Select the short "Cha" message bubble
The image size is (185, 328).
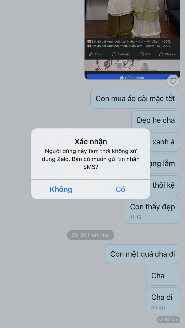pyautogui.click(x=163, y=276)
